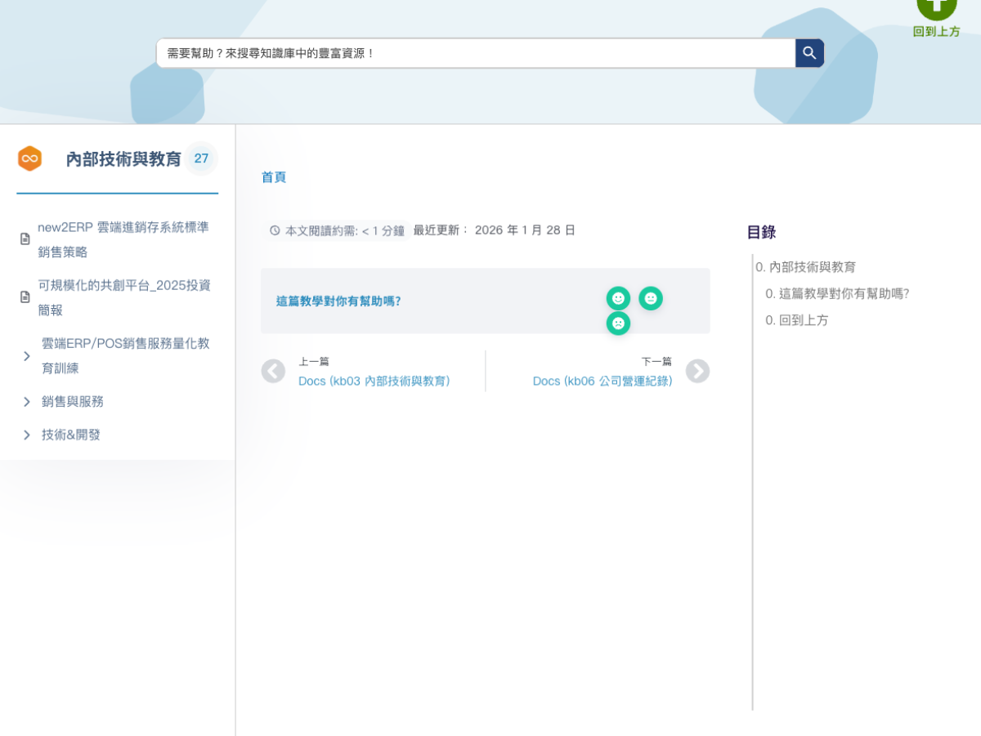
Task: Go to 首頁 breadcrumb link
Action: tap(274, 177)
